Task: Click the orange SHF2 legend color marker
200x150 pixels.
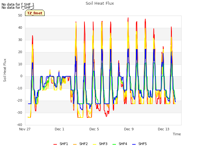Action: (x=75, y=144)
